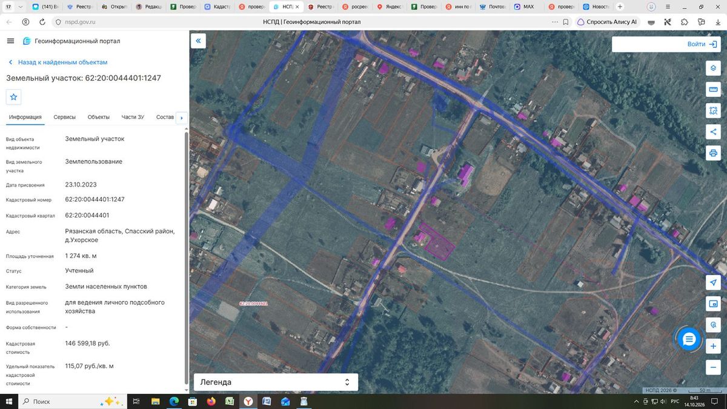Select the ruler measurement tool
Image resolution: width=727 pixels, height=409 pixels.
713,90
